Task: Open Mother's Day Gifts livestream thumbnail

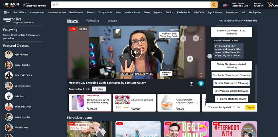Action: [x=90, y=129]
